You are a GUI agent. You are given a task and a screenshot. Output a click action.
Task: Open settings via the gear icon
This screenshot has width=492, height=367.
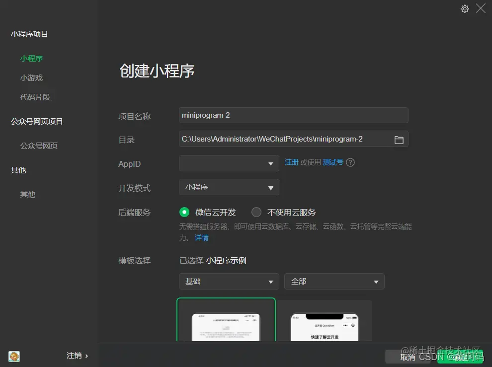(x=465, y=8)
